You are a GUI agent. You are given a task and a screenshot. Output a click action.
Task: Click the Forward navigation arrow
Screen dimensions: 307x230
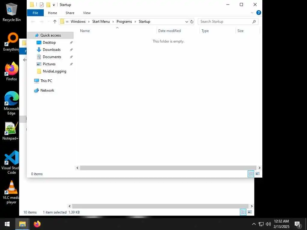click(x=41, y=22)
